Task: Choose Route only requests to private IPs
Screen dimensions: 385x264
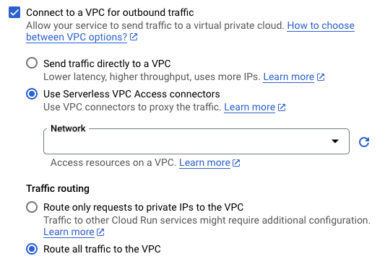Action: (32, 207)
